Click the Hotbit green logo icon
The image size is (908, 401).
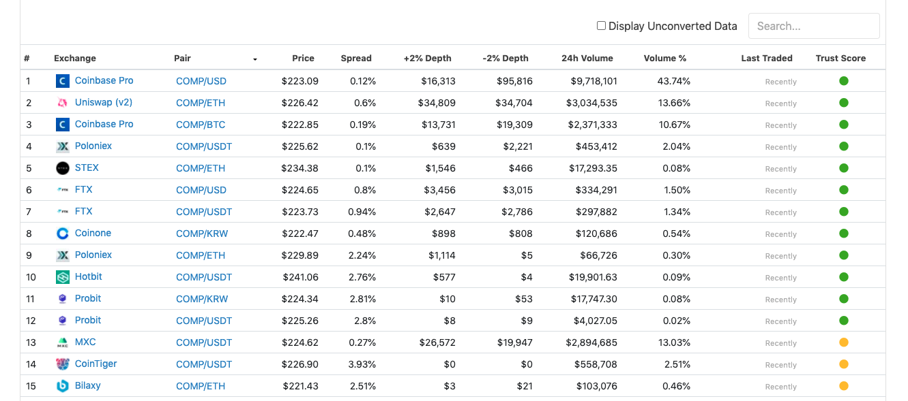point(63,277)
